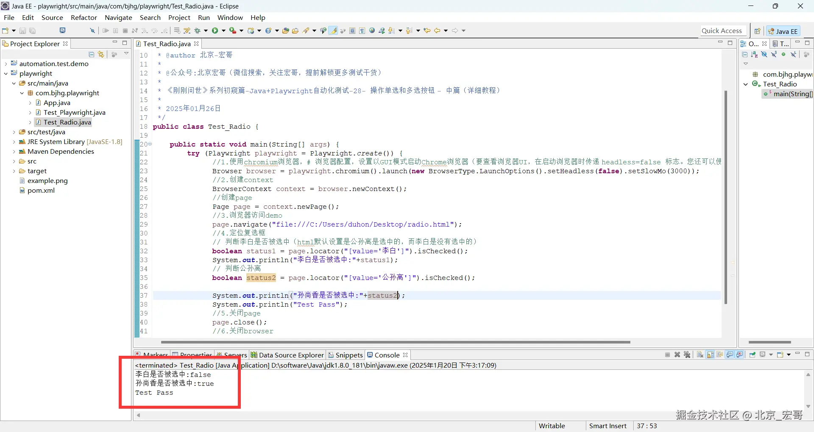The height and width of the screenshot is (432, 814).
Task: Click the Open Perspective icon
Action: pyautogui.click(x=757, y=31)
